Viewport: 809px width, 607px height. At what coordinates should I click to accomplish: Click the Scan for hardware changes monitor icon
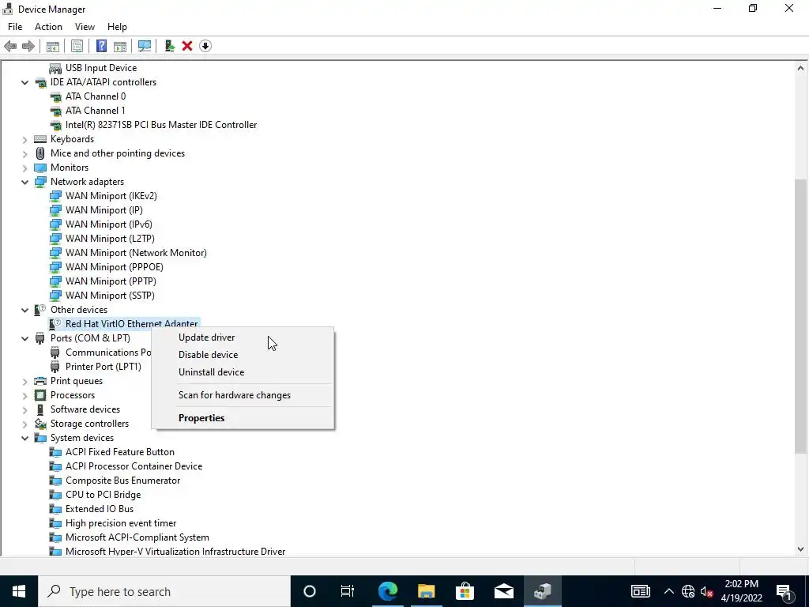tap(145, 46)
